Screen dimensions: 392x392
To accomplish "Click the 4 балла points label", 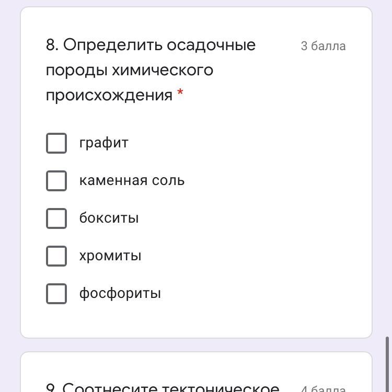I will coord(323,389).
